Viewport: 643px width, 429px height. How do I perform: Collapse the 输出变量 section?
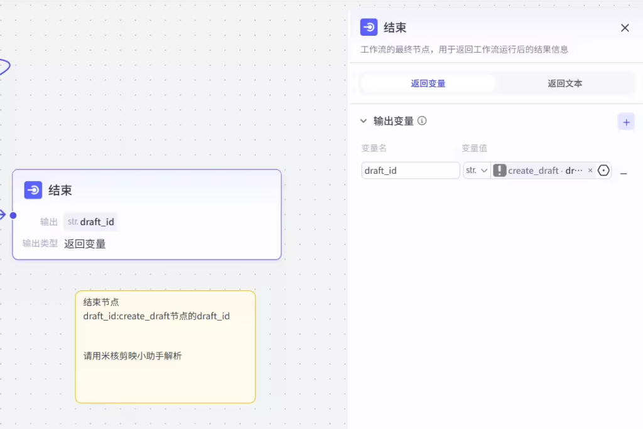[364, 121]
